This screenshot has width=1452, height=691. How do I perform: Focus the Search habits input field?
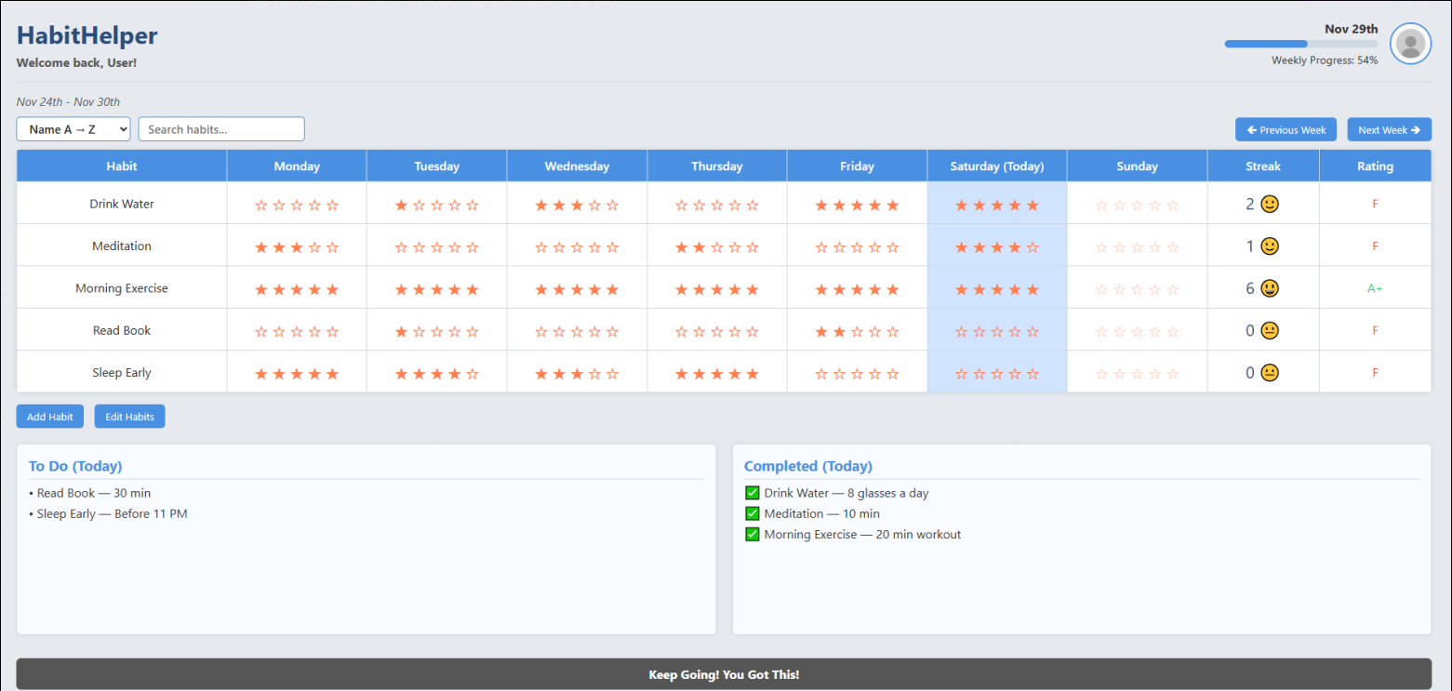point(221,129)
